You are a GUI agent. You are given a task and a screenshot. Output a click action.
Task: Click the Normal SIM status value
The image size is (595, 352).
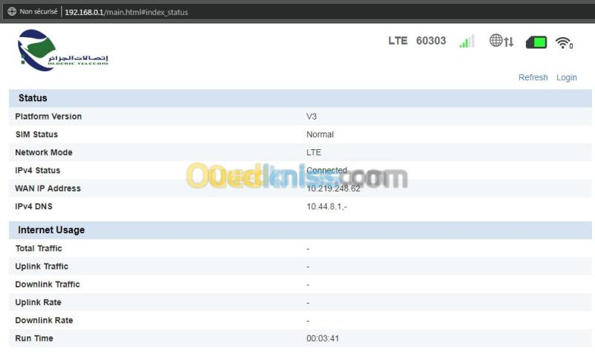320,134
